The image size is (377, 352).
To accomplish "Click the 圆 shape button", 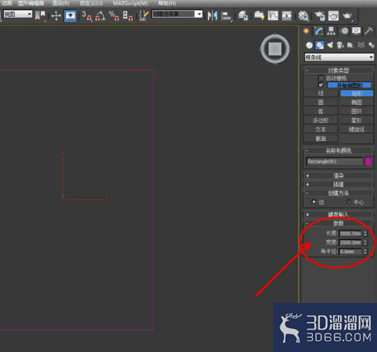I will tap(321, 102).
